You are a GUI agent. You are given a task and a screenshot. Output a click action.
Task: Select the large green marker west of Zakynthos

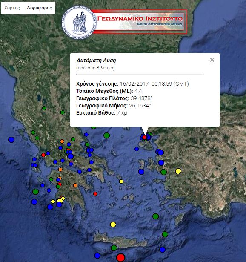(36, 191)
